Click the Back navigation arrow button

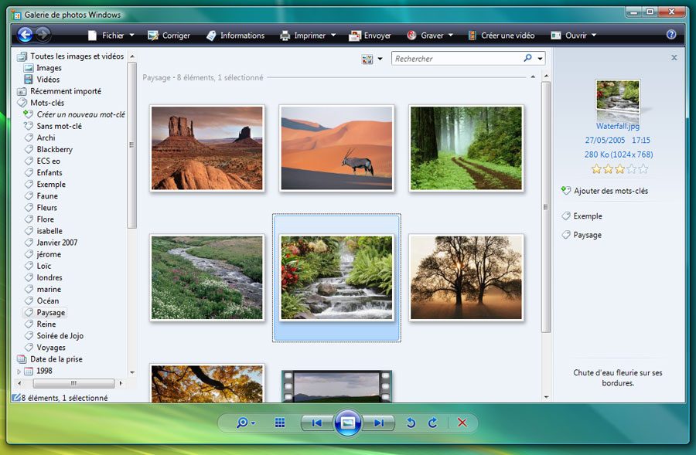pyautogui.click(x=25, y=35)
